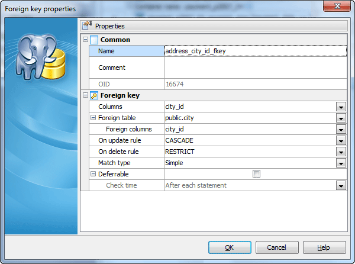355x264 pixels.
Task: Open the Columns dropdown
Action: click(x=341, y=107)
